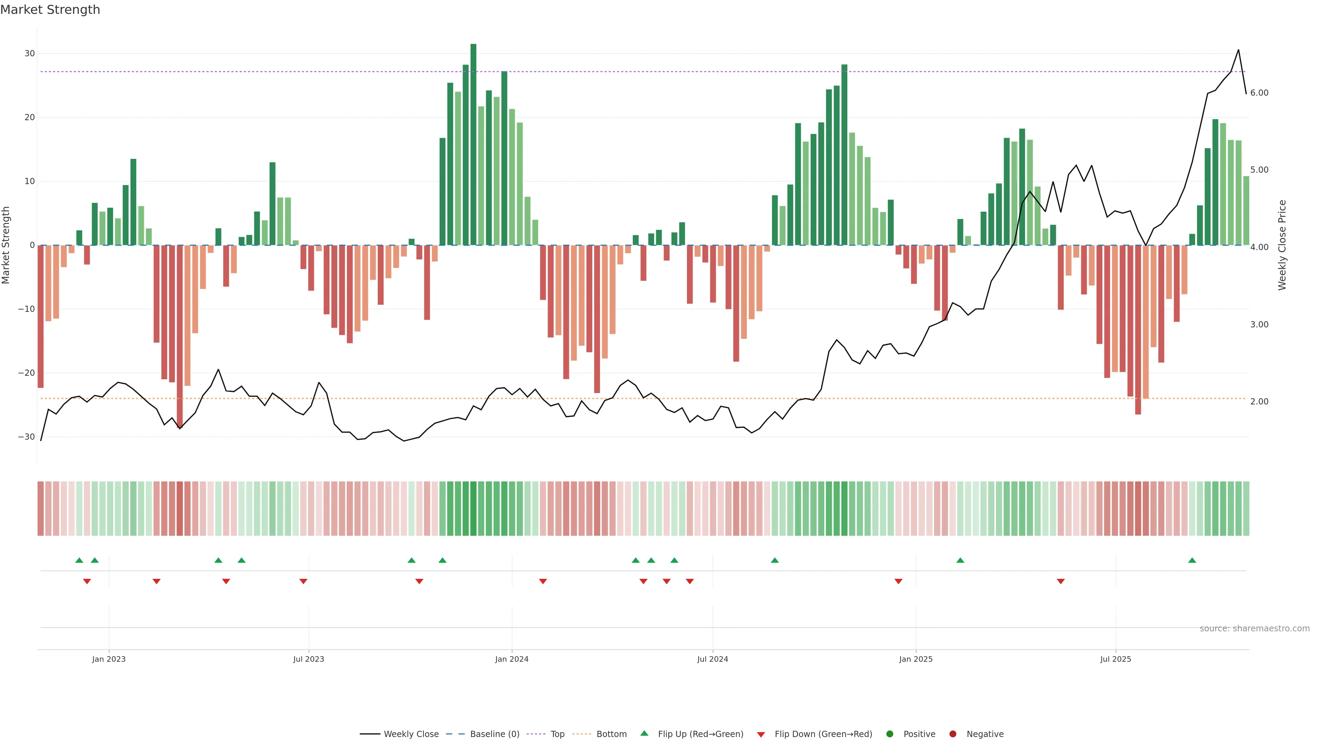Screen dimensions: 1327x746
Task: Click the Weekly Close Price axis title
Action: [x=1282, y=245]
